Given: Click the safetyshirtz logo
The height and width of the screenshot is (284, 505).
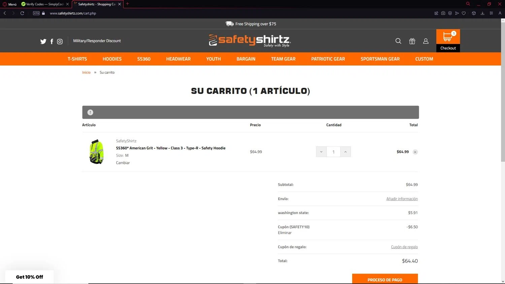Looking at the screenshot, I should tap(250, 40).
